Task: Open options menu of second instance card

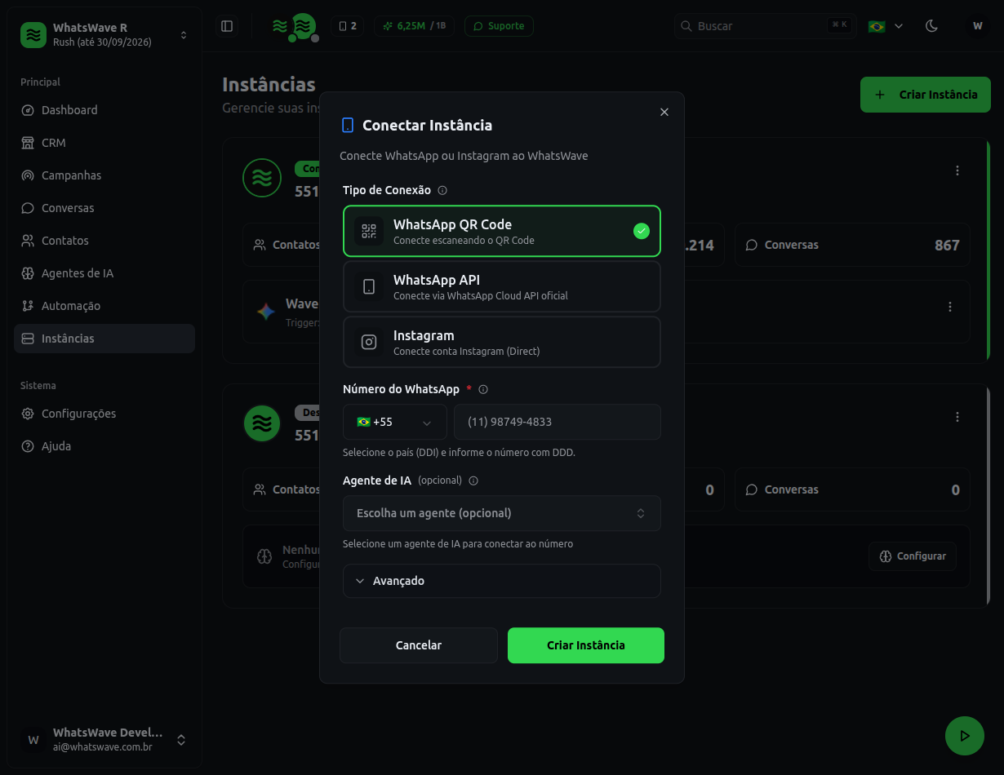Action: click(957, 417)
